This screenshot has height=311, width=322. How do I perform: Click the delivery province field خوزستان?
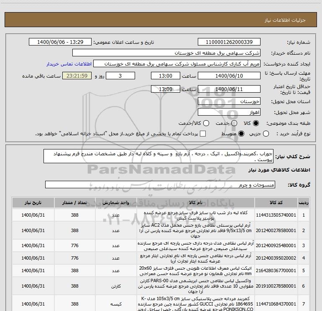pos(229,101)
